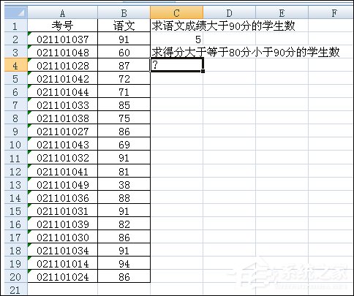The height and width of the screenshot is (296, 354).
Task: Select exam number 021101032
Action: point(63,157)
